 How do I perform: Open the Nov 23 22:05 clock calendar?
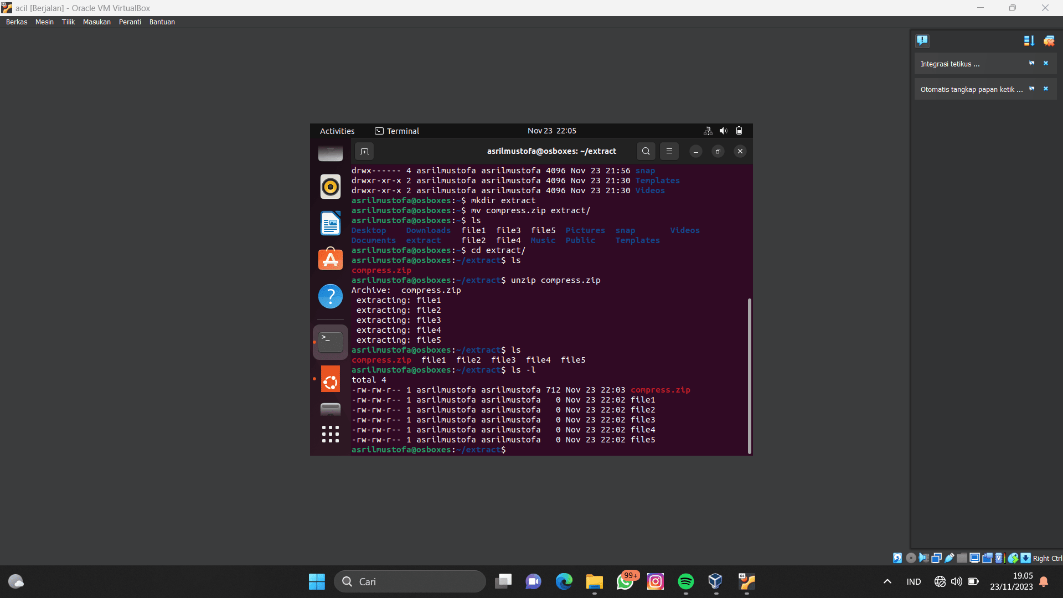coord(552,131)
